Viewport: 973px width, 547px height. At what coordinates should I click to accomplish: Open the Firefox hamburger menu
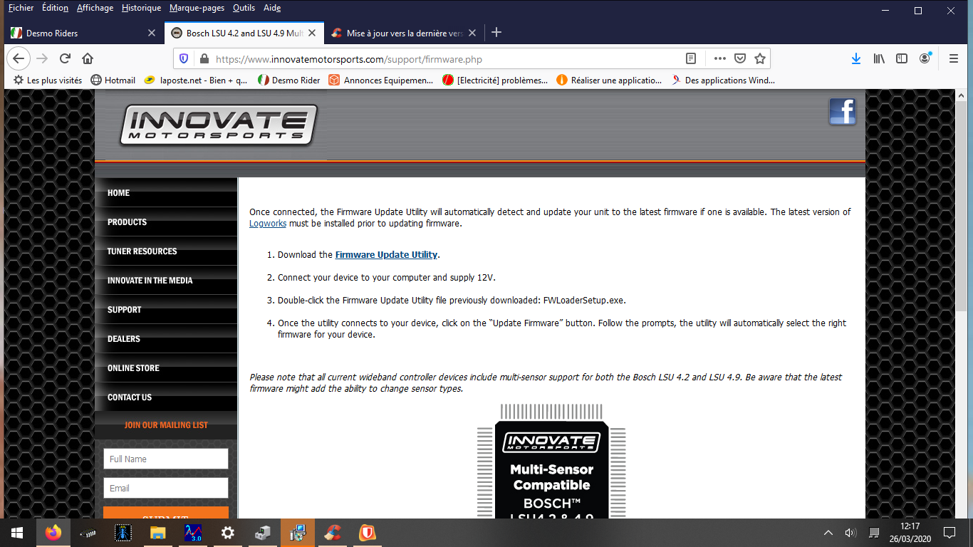coord(954,58)
